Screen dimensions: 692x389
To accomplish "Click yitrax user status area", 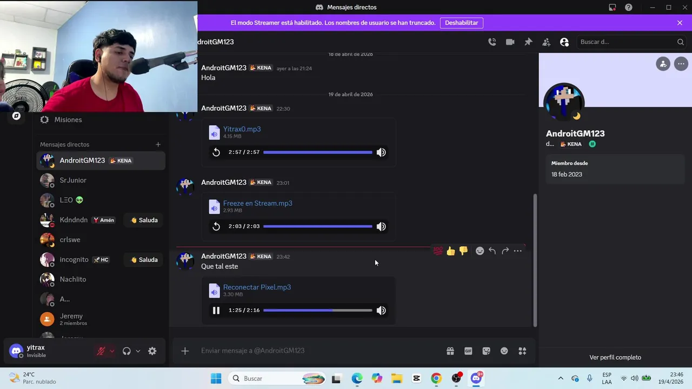I will coord(48,351).
